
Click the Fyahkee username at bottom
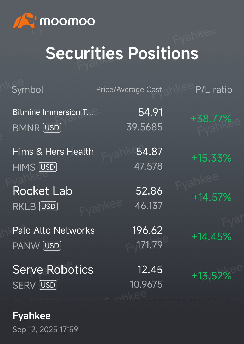32,316
